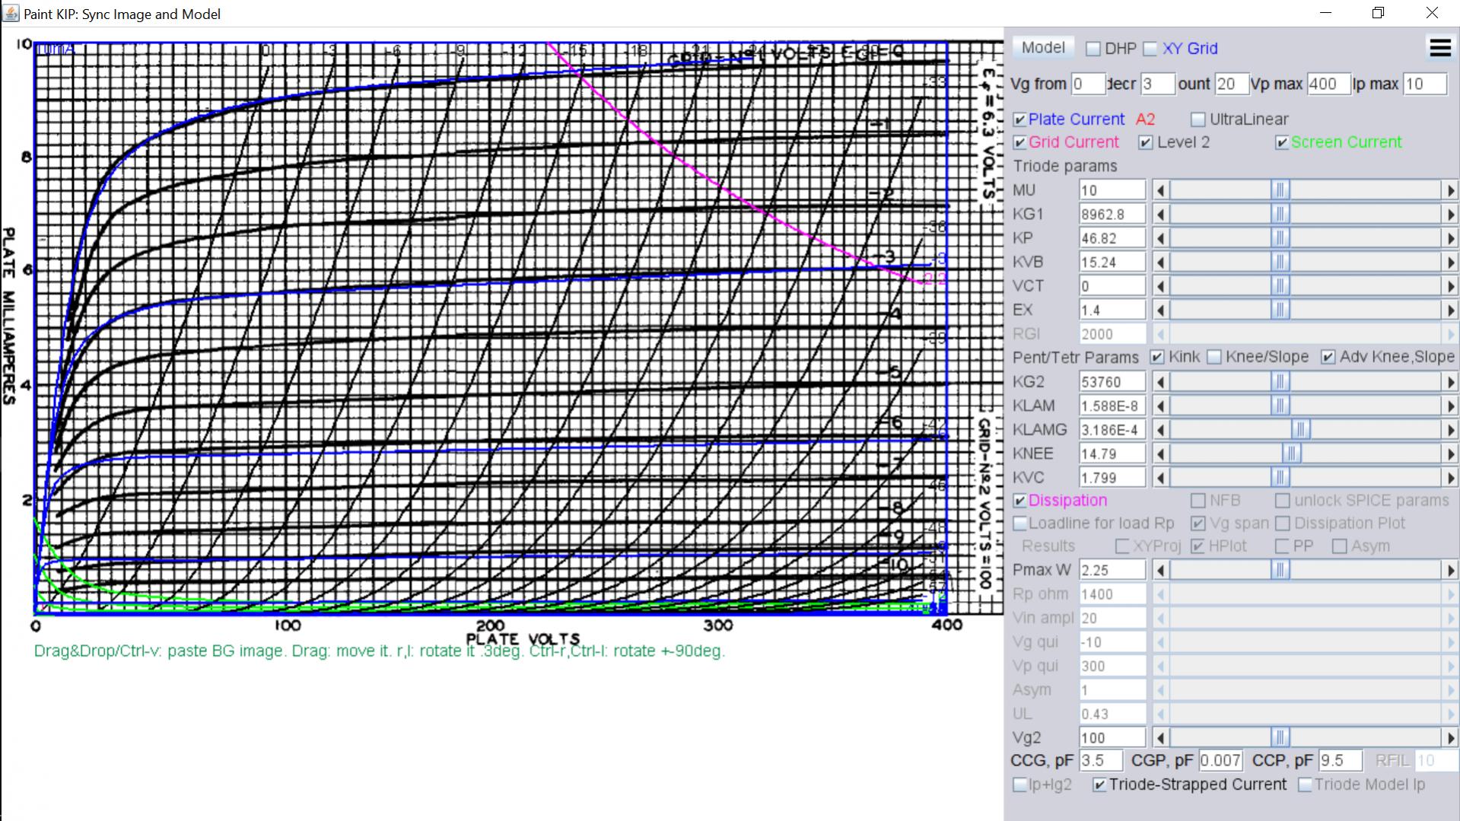Enable the DHP checkbox
The height and width of the screenshot is (821, 1460).
tap(1093, 49)
